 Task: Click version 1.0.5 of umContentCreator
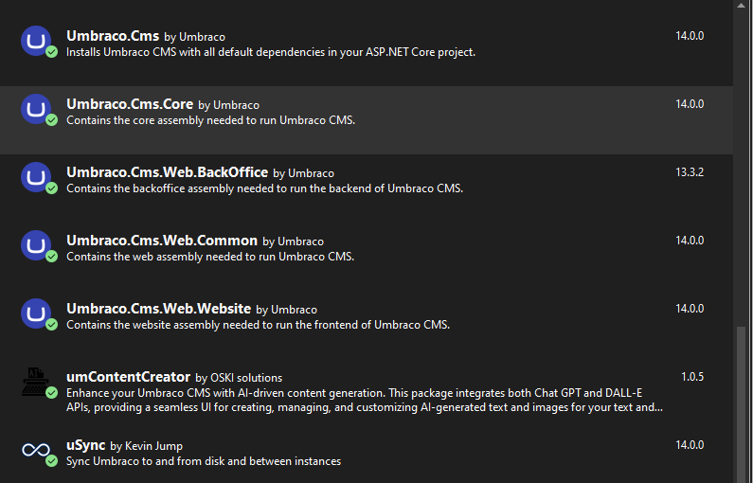692,377
